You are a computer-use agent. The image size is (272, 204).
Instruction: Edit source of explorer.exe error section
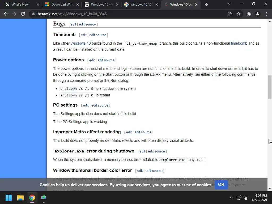pos(156,151)
